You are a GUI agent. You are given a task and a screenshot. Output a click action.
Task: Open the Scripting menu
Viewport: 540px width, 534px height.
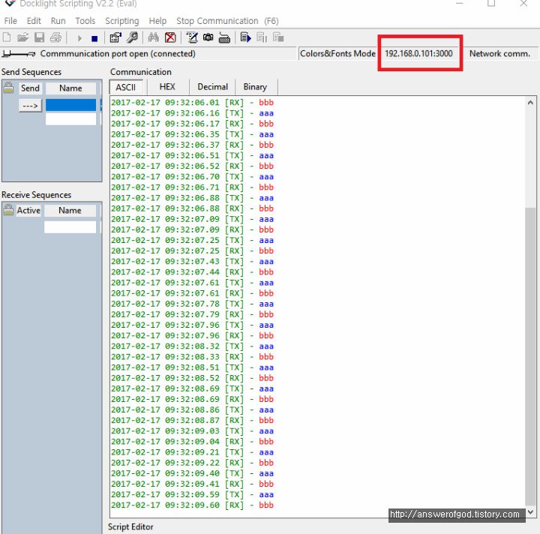pos(122,21)
